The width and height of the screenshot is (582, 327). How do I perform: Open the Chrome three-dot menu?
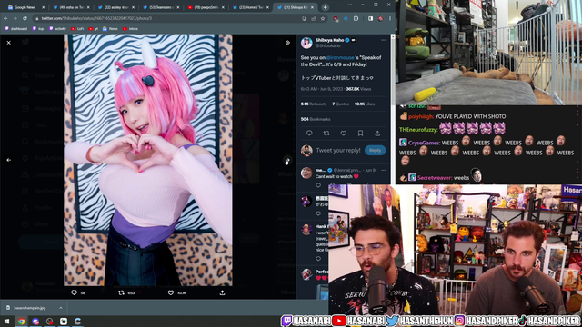390,18
